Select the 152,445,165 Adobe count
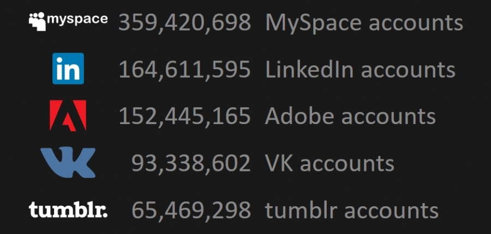491x234 pixels. pos(185,116)
